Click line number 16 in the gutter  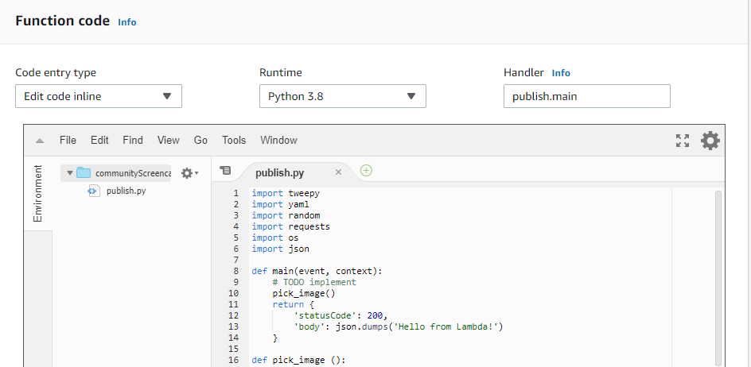click(x=233, y=360)
